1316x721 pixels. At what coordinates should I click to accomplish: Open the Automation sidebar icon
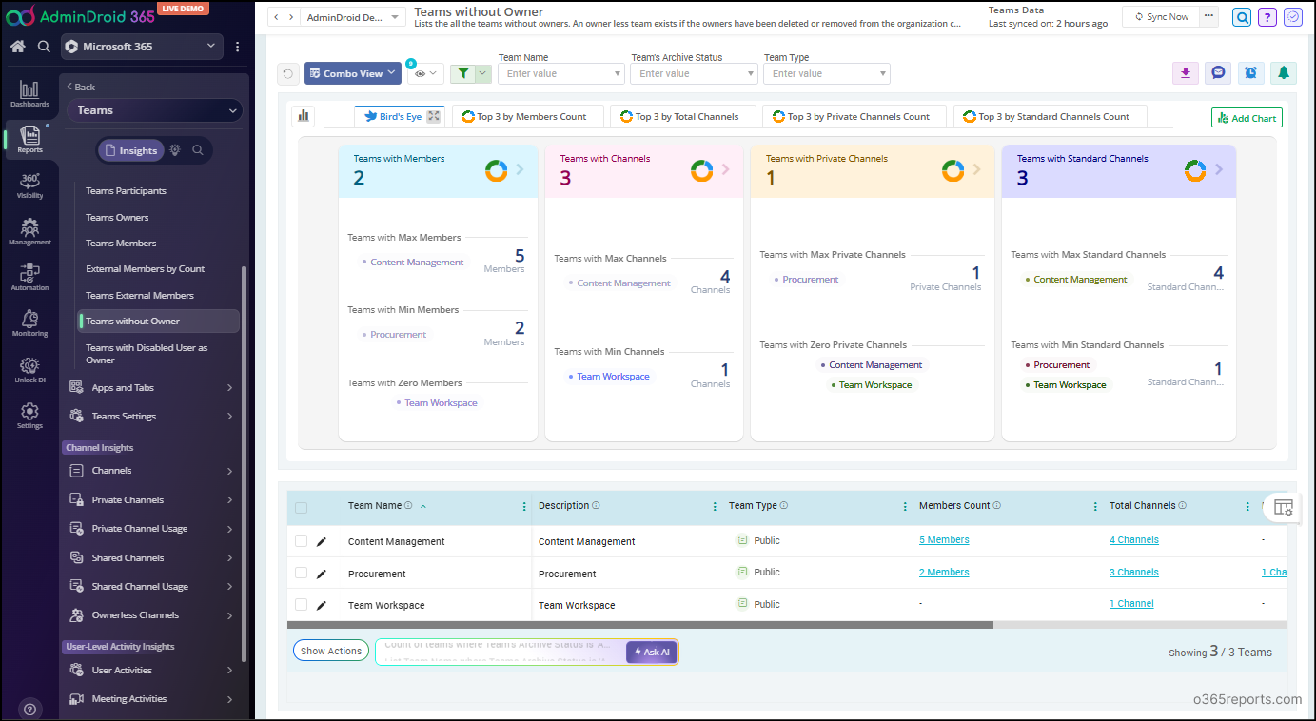[29, 277]
